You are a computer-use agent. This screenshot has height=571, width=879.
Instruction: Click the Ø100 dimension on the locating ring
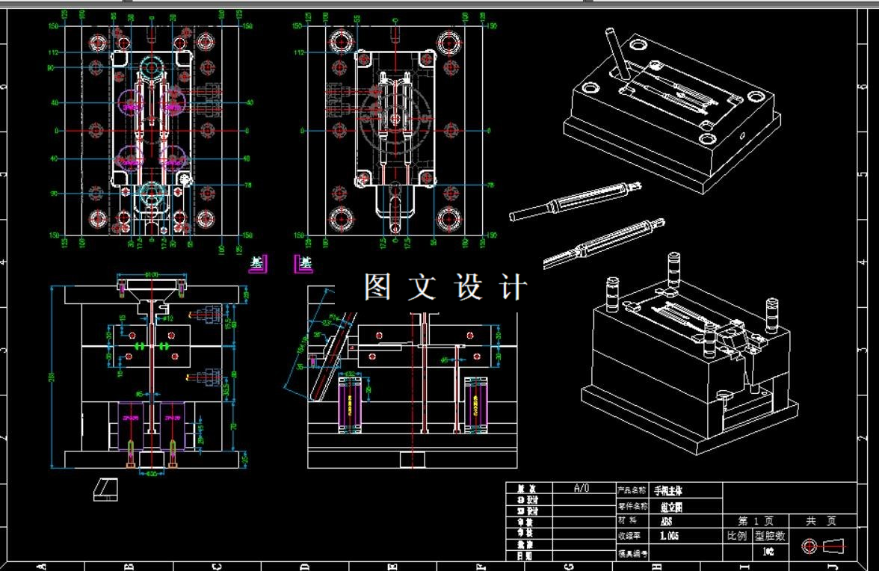click(x=152, y=274)
